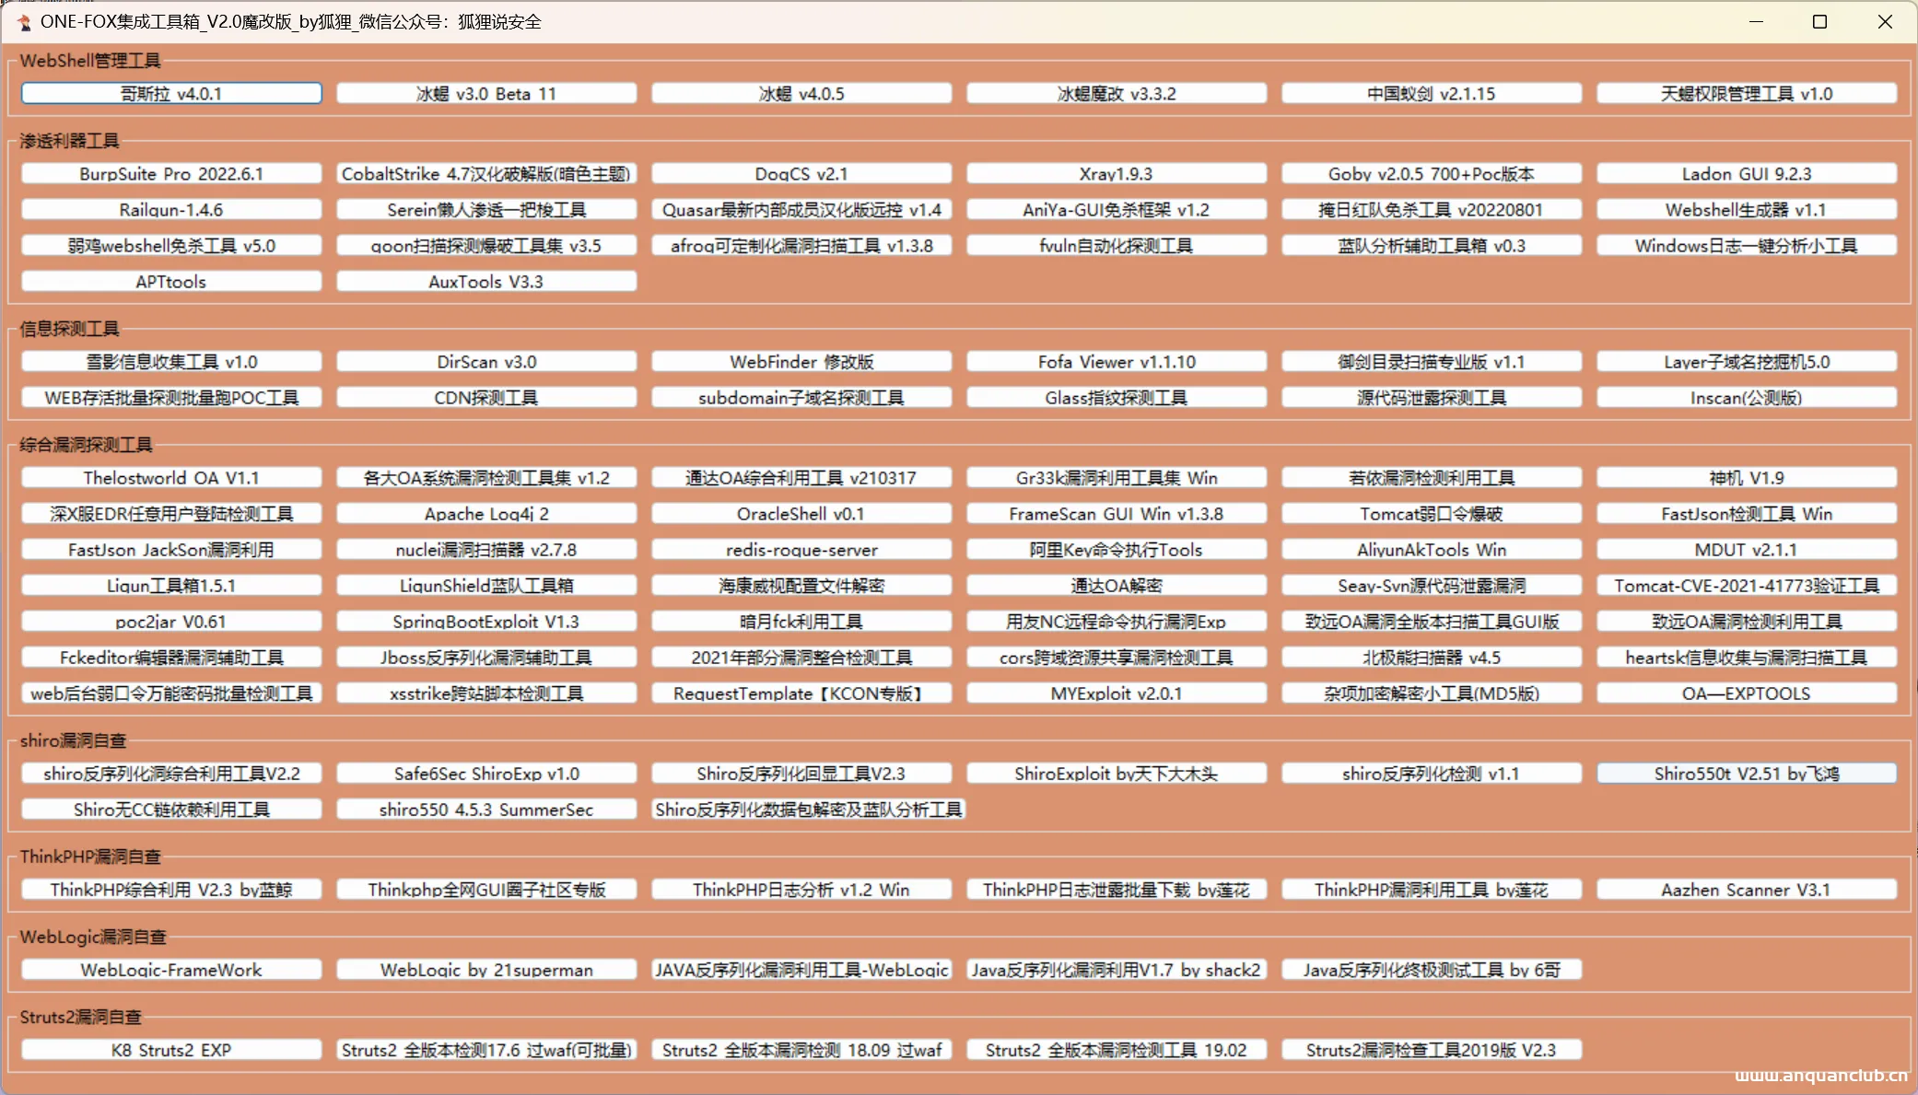The image size is (1918, 1095).
Task: Open DirScan v3.0 tool
Action: (486, 361)
